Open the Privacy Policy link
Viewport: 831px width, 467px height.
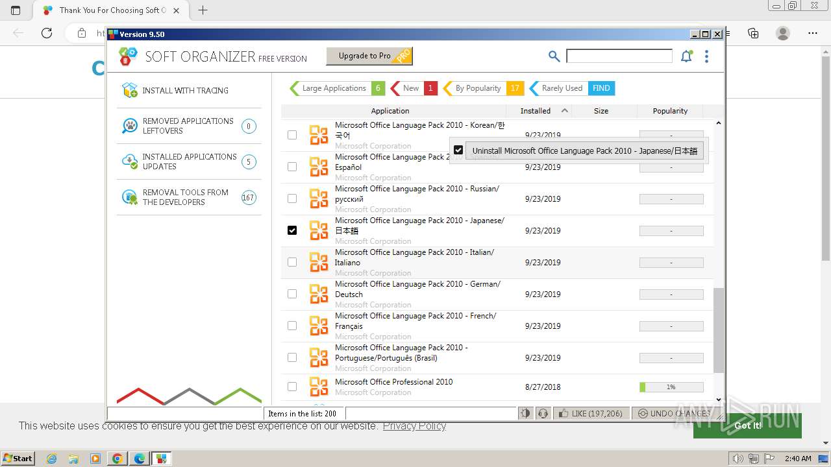pyautogui.click(x=414, y=425)
